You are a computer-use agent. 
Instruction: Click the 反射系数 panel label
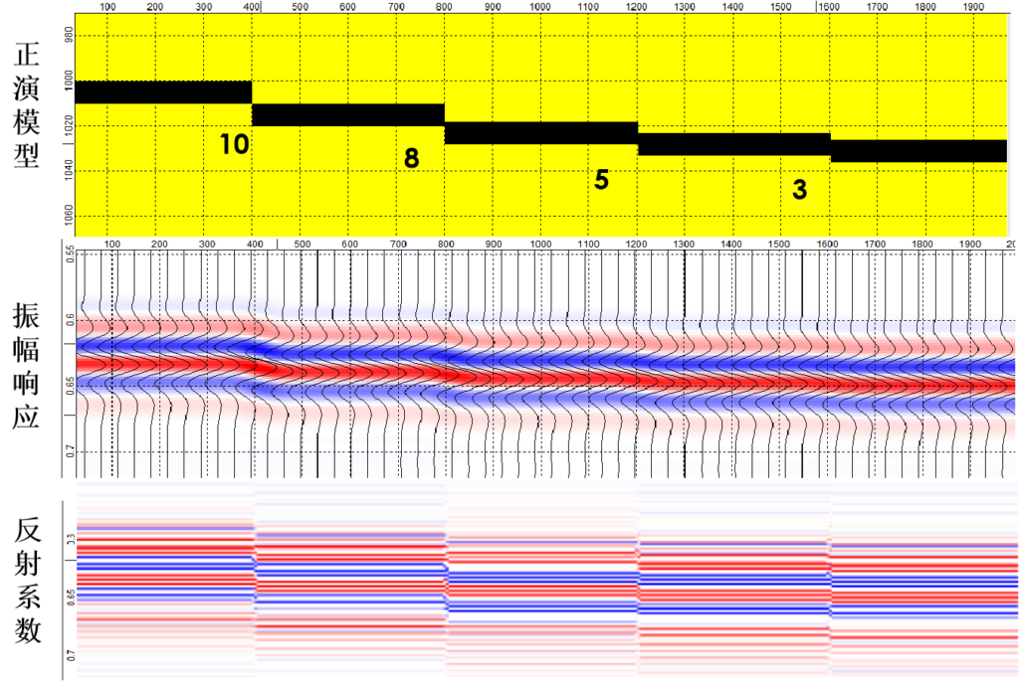pyautogui.click(x=28, y=580)
